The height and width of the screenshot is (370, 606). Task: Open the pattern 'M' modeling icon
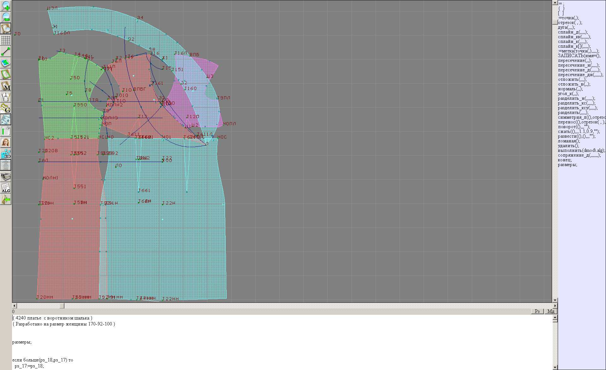click(6, 86)
